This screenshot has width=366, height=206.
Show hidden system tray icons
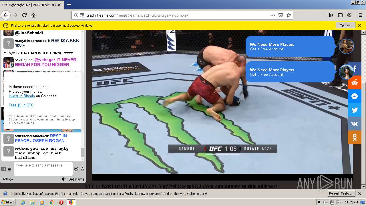[x=319, y=202]
